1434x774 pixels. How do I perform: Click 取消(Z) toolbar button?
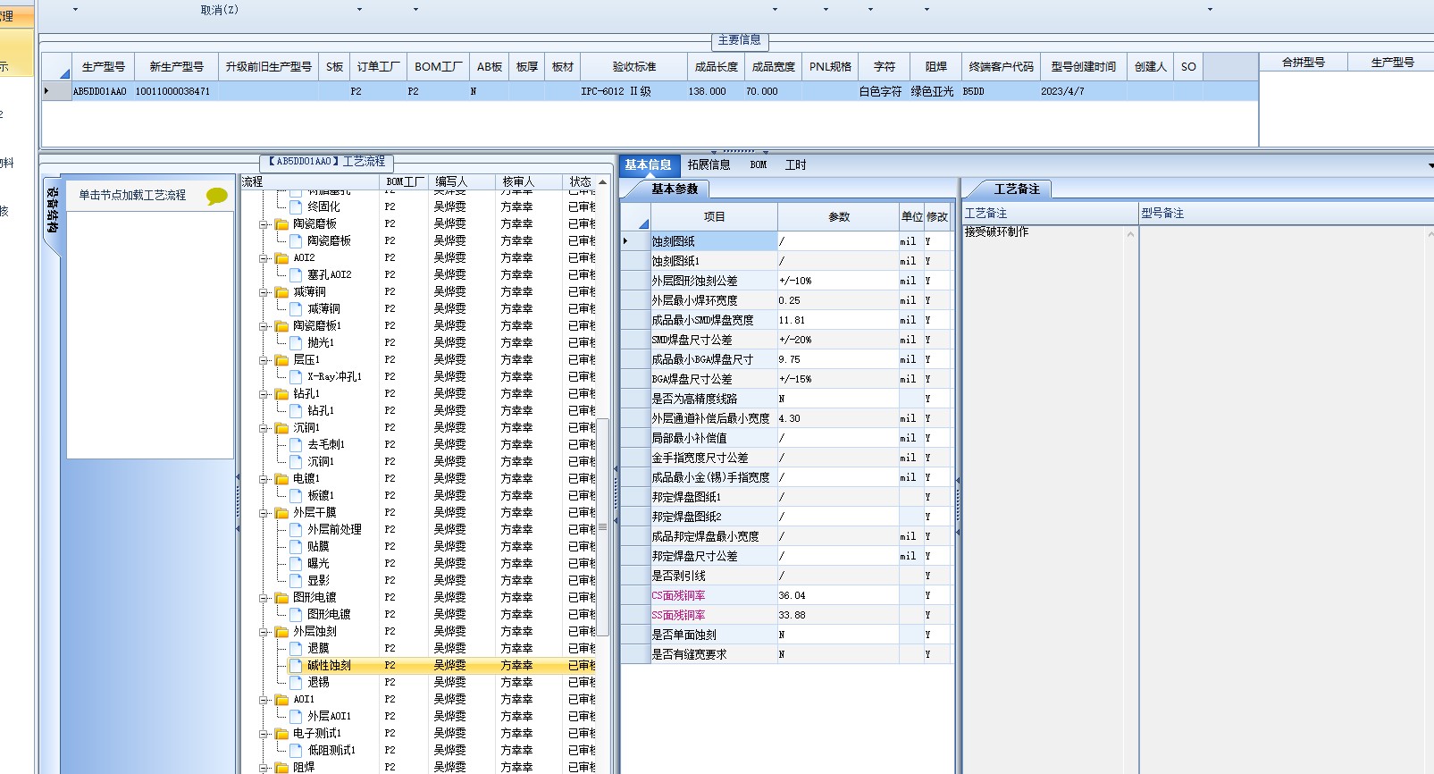220,10
